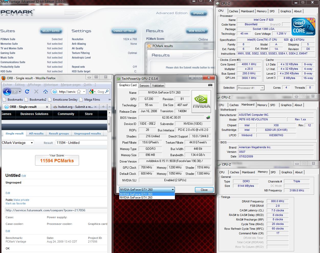Open All results tab on ORB page

[36, 133]
